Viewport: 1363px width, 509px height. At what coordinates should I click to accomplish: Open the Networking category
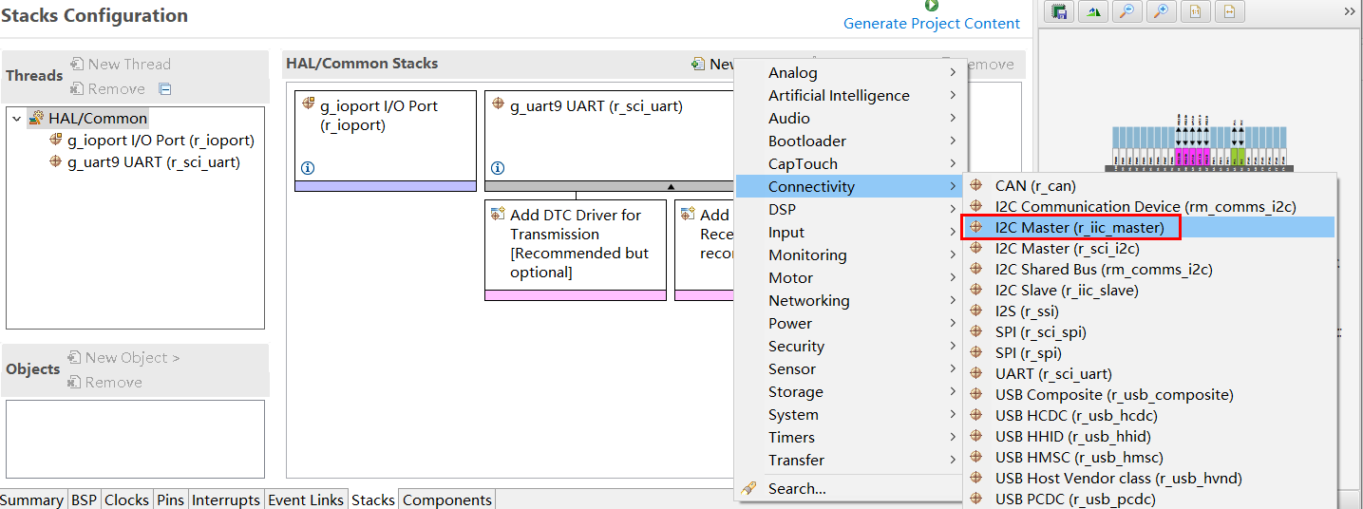click(851, 300)
